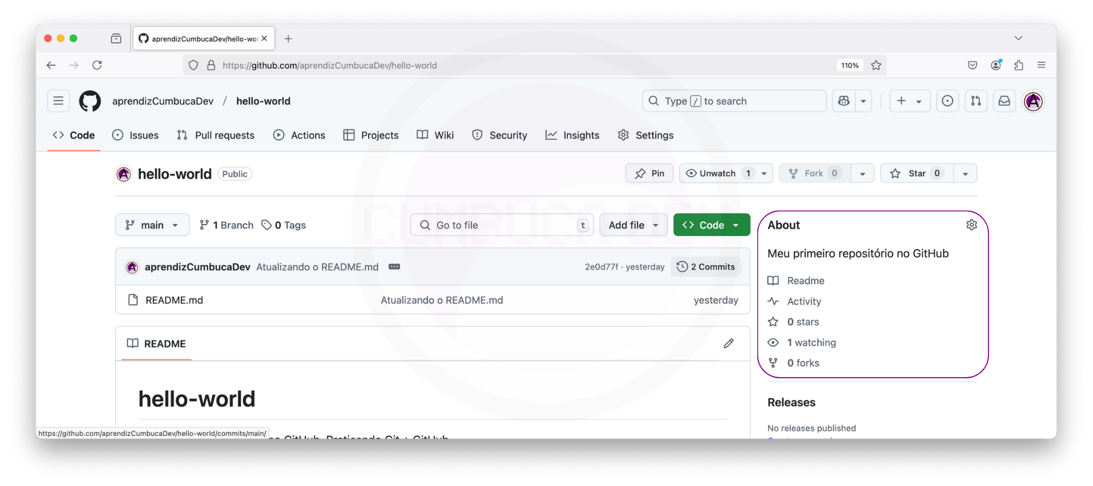1093x486 pixels.
Task: Open the main branch dropdown
Action: pyautogui.click(x=152, y=225)
